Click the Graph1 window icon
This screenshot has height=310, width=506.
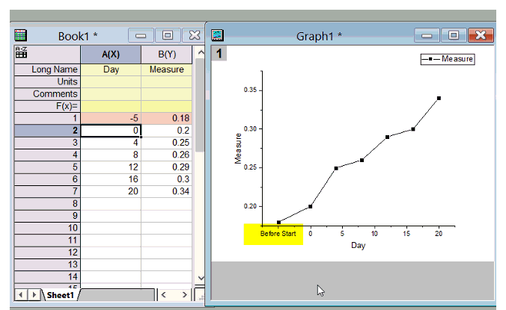[217, 35]
